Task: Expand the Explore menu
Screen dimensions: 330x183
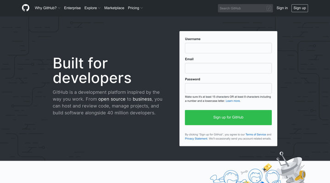Action: click(x=92, y=8)
